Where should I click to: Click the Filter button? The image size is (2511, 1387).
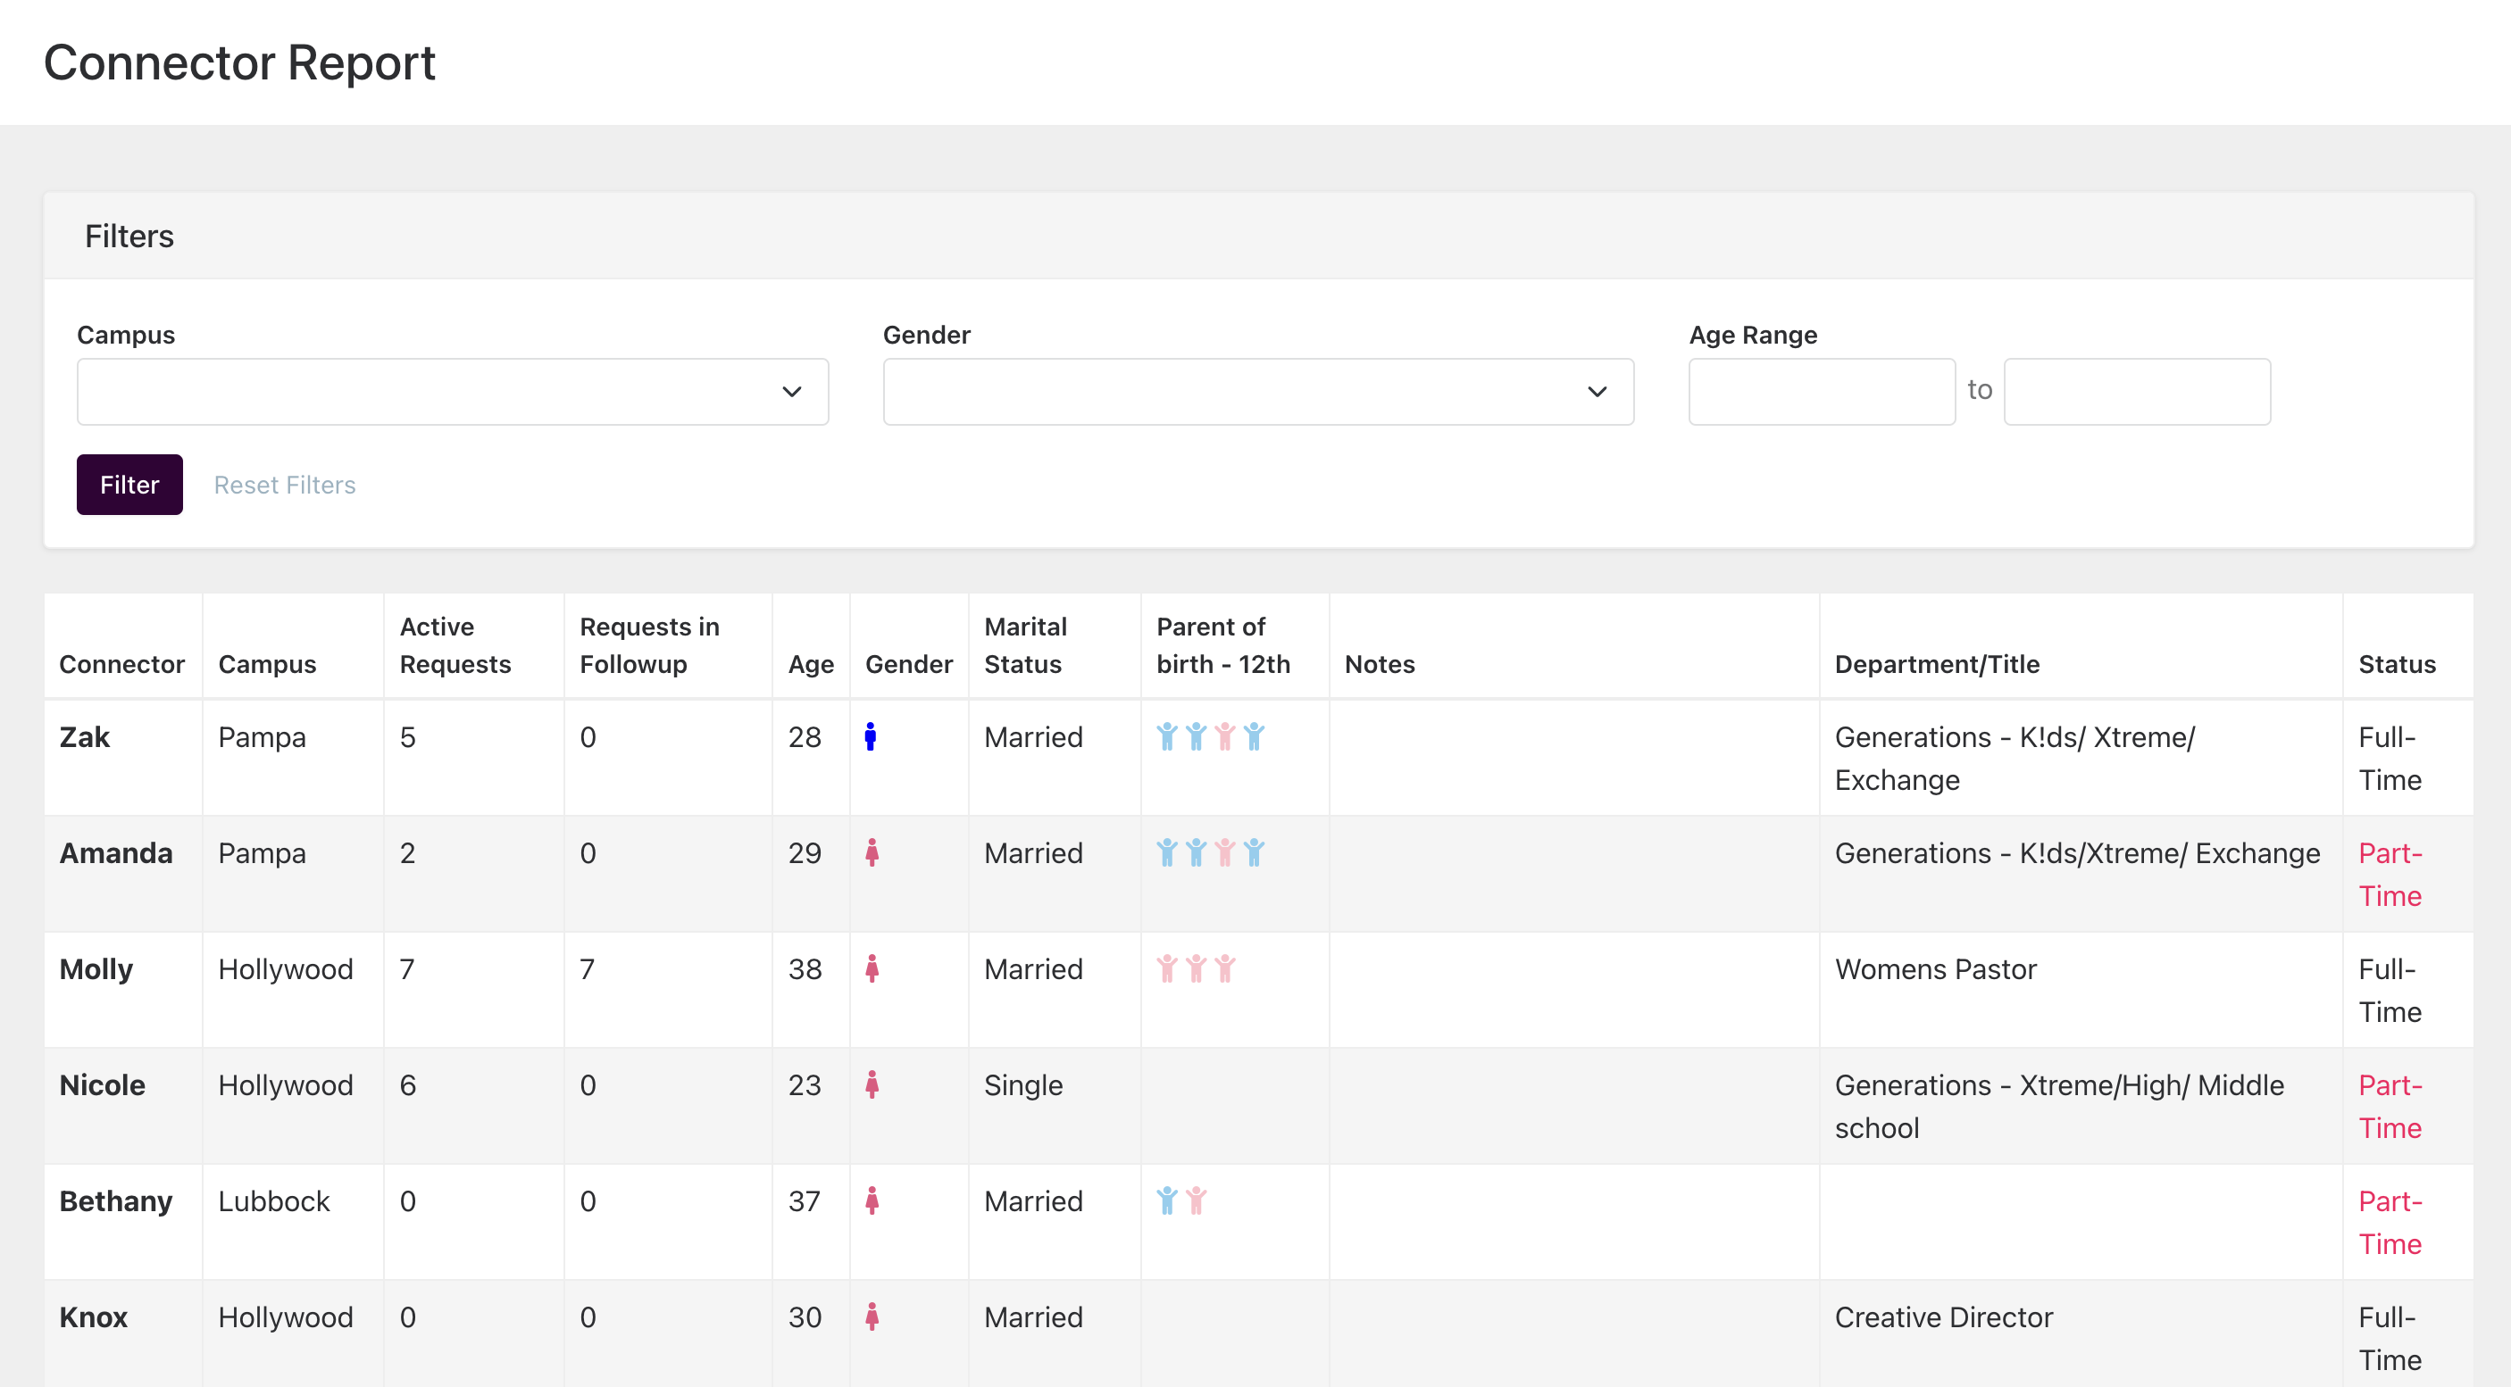[x=129, y=484]
